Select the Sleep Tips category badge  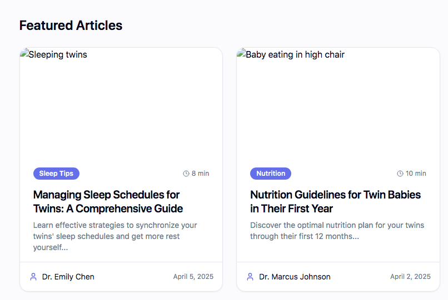click(56, 174)
